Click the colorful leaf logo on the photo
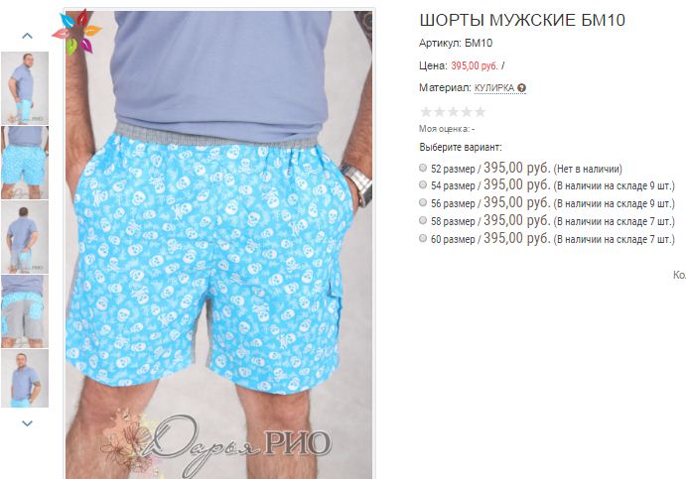Viewport: 686px width, 479px height. pos(76,32)
